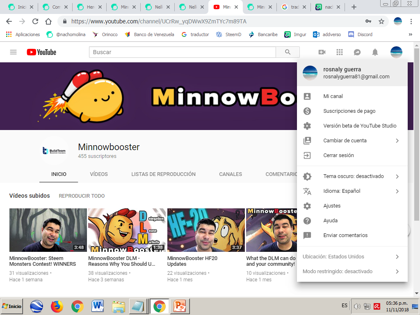Open the Aplicaciones bookmark shortcut

23,34
